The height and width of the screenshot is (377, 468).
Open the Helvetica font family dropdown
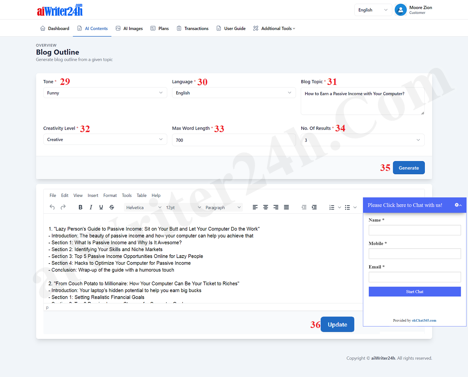tap(143, 208)
